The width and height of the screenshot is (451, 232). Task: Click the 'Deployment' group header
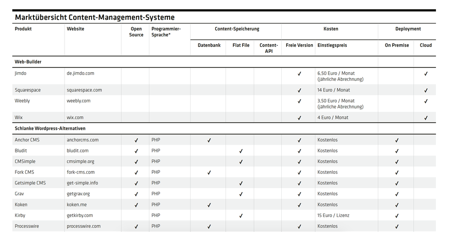coord(408,29)
